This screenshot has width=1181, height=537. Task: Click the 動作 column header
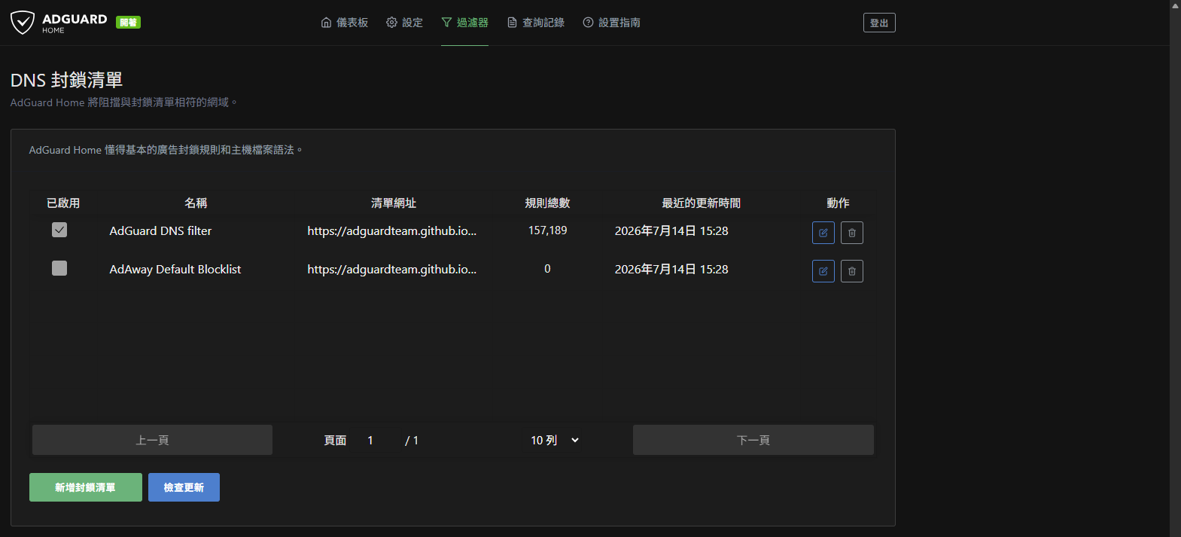click(x=838, y=203)
